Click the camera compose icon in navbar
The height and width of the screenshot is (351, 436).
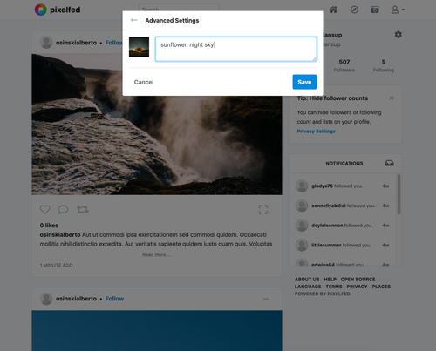(375, 10)
